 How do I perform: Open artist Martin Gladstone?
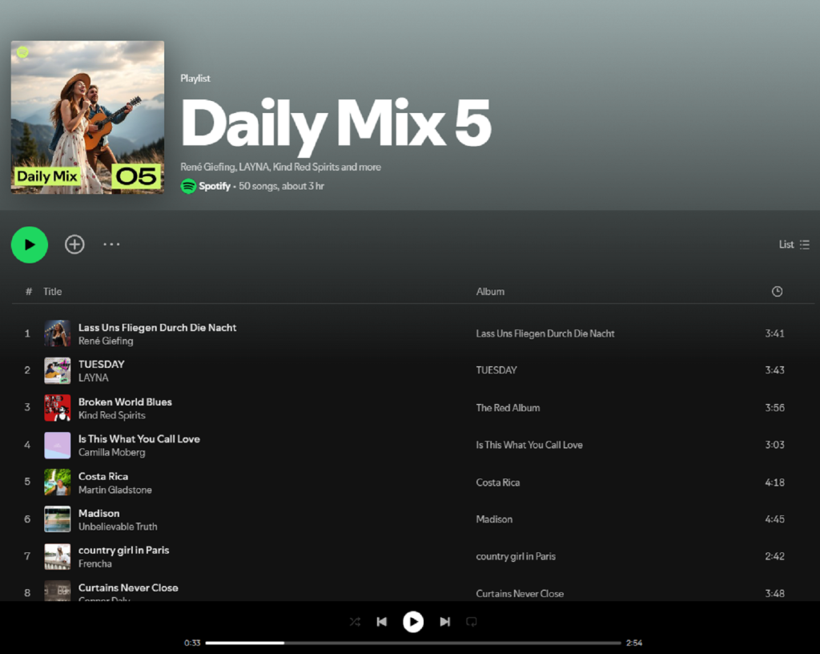115,490
